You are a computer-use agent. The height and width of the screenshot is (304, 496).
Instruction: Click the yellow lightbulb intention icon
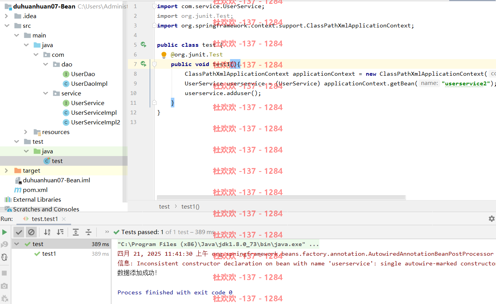click(x=164, y=55)
